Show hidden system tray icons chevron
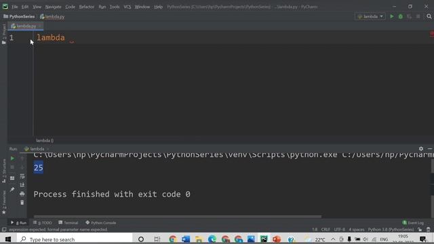 tap(333, 239)
